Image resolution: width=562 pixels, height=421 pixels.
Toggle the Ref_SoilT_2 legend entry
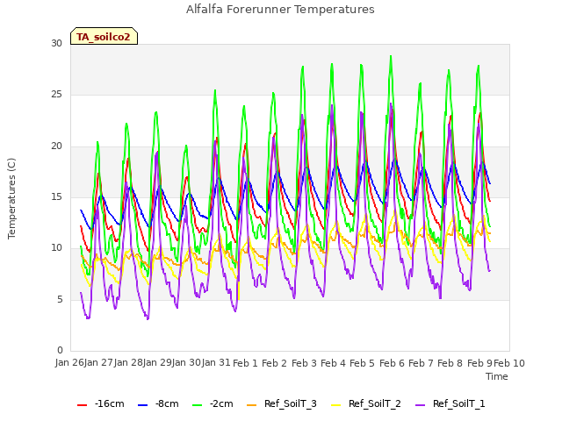(x=366, y=403)
